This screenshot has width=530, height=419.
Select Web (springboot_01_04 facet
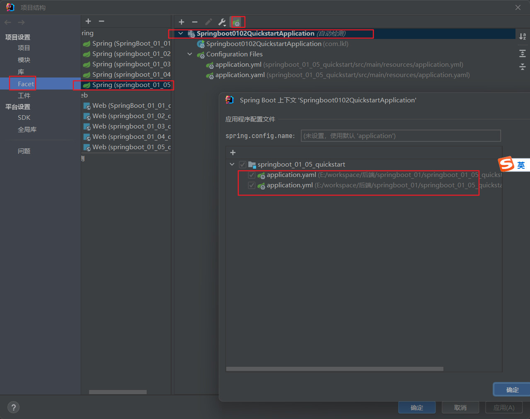pos(126,137)
